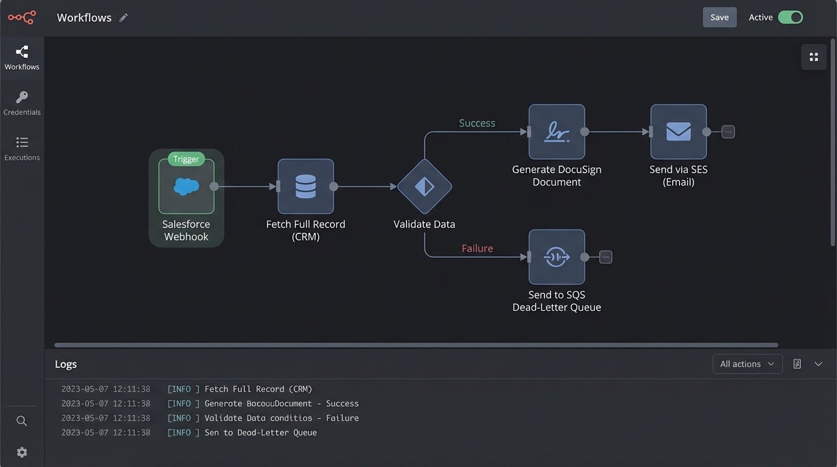Click the tidy-up grid icon on the canvas

click(x=813, y=57)
